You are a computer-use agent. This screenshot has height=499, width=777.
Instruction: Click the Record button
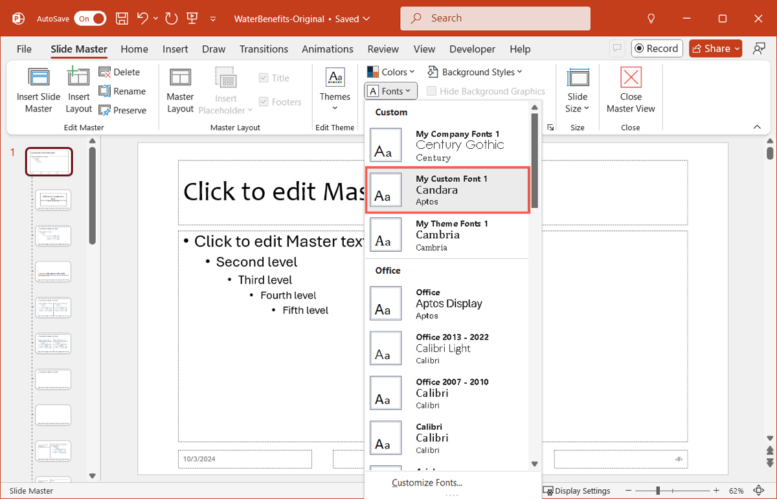(x=657, y=49)
